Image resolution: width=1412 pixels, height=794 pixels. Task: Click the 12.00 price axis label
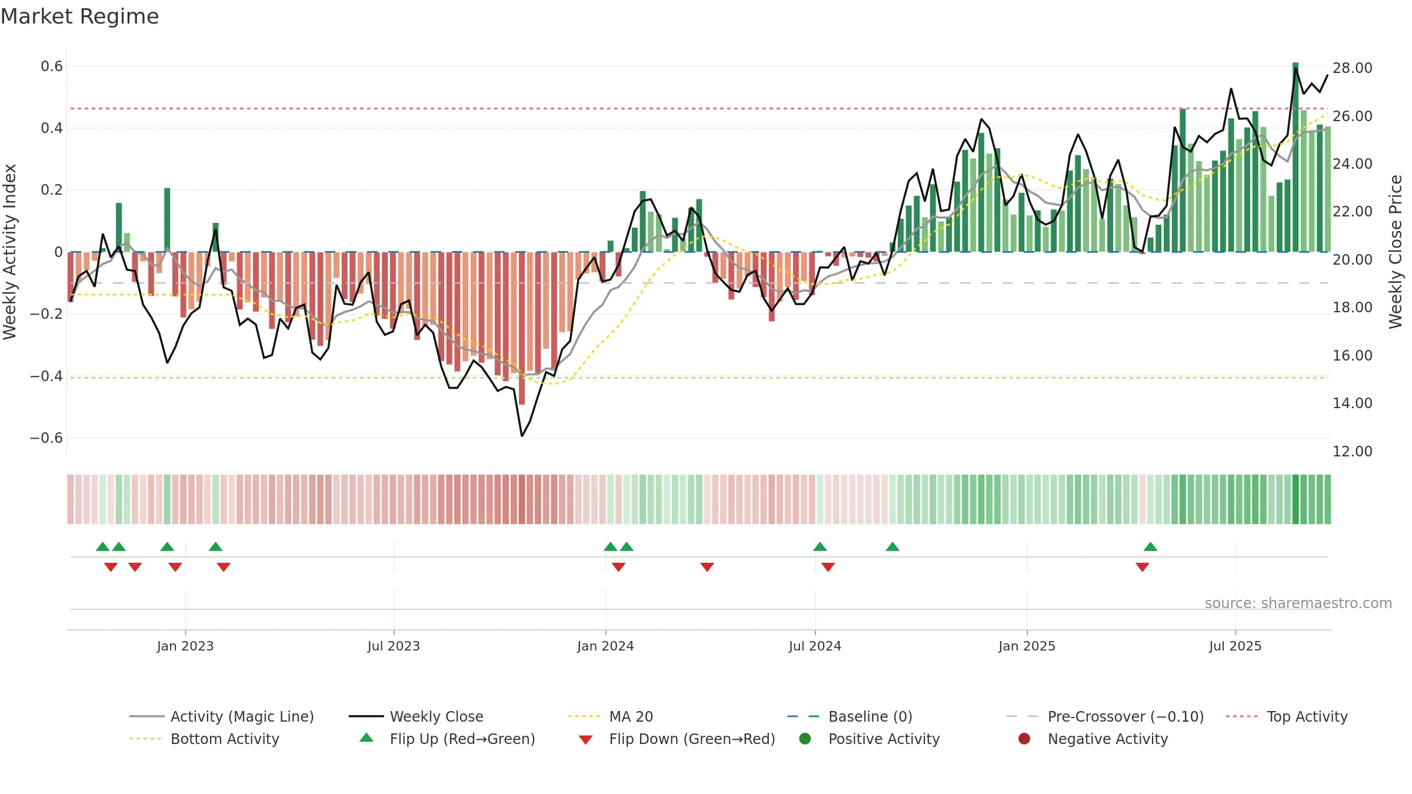pyautogui.click(x=1353, y=452)
